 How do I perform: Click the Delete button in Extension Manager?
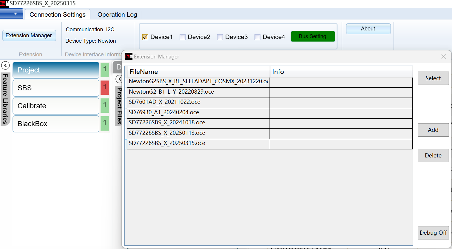point(433,155)
